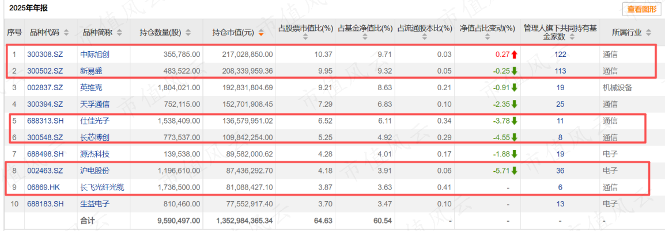Click fund count 122 for 中际旭创
The image size is (665, 231).
point(561,54)
